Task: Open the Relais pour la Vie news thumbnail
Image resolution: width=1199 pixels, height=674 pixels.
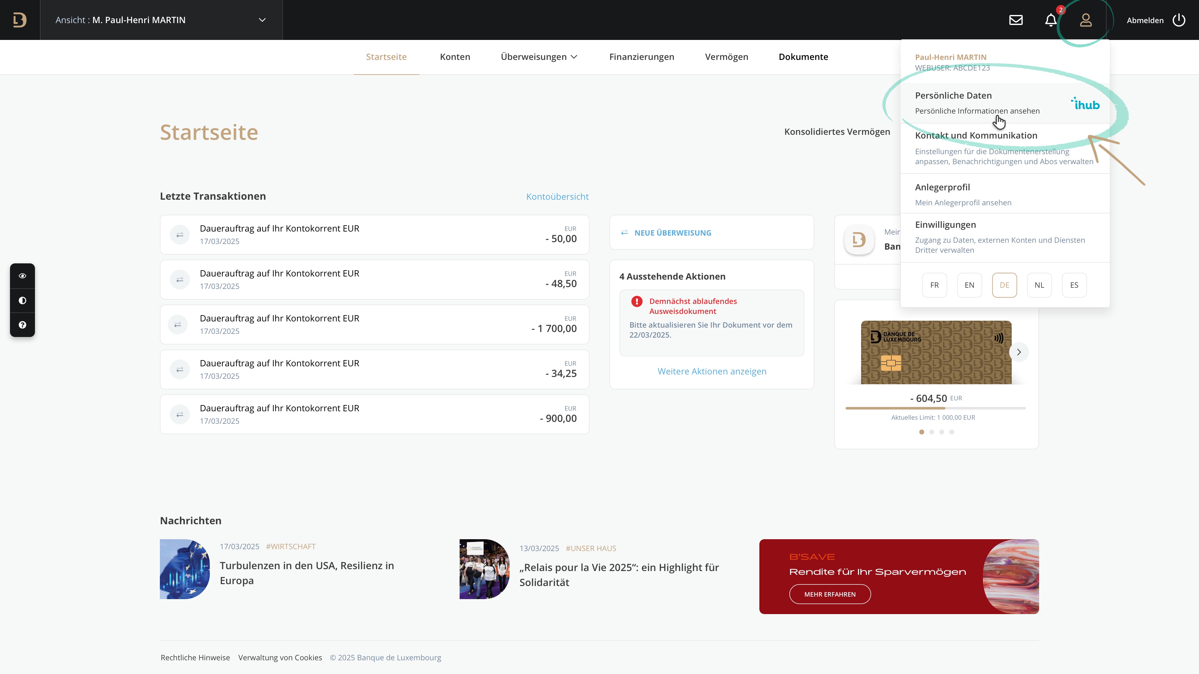Action: (485, 569)
